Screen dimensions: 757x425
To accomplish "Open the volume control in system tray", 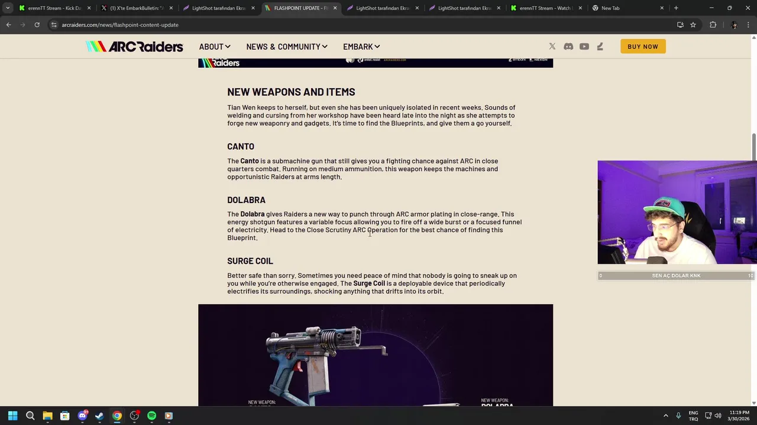I will click(718, 416).
